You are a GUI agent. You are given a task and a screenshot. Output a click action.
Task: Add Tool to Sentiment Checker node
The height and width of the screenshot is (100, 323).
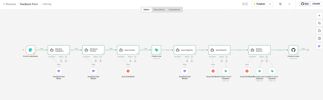pos(101,61)
